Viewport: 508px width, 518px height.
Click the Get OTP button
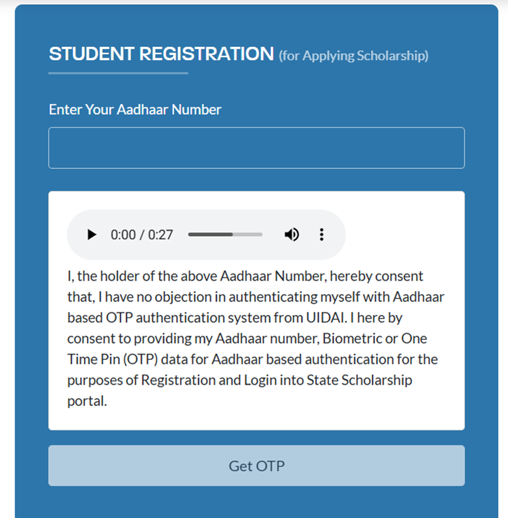256,466
